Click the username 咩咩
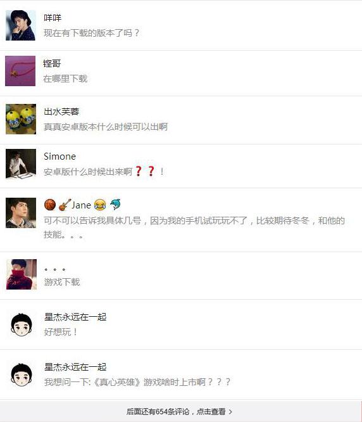This screenshot has width=362, height=422. pyautogui.click(x=53, y=18)
